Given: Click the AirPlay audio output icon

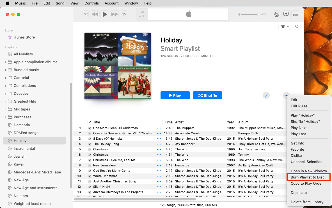Looking at the screenshot, I should coord(276,14).
